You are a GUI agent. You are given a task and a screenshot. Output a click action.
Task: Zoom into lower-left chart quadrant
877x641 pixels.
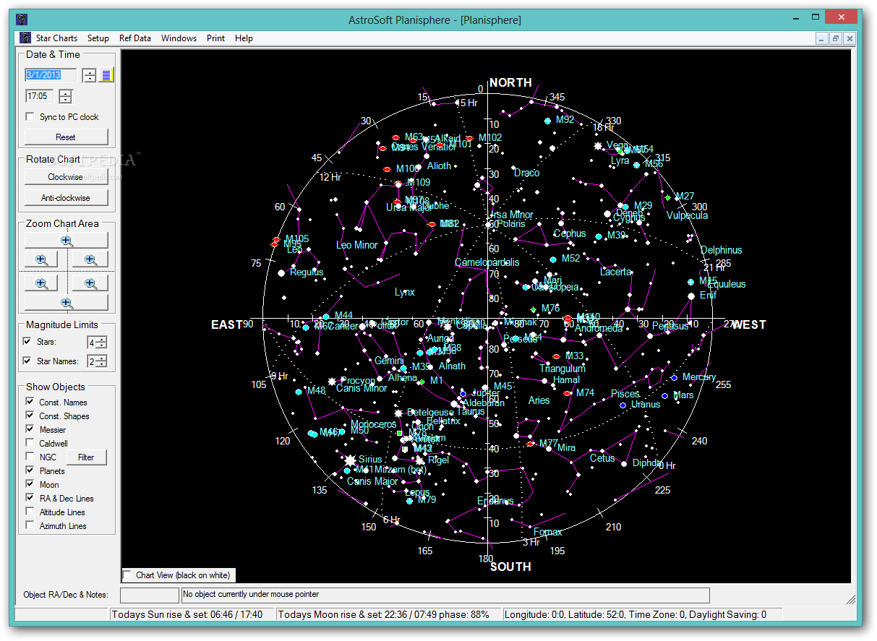42,283
